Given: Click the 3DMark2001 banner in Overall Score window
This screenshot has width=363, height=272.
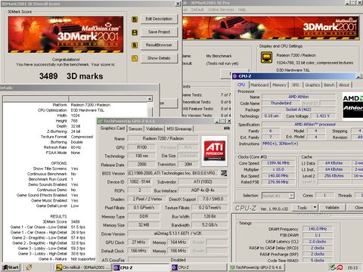Looking at the screenshot, I should coord(66,35).
